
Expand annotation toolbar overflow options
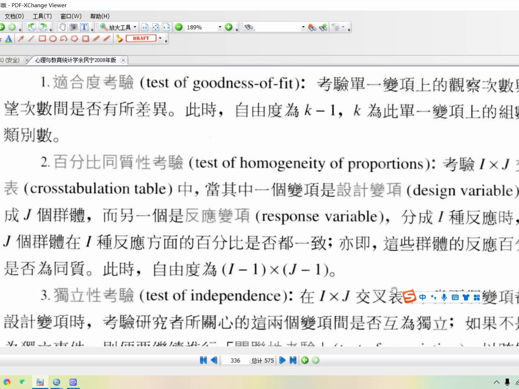tap(166, 41)
